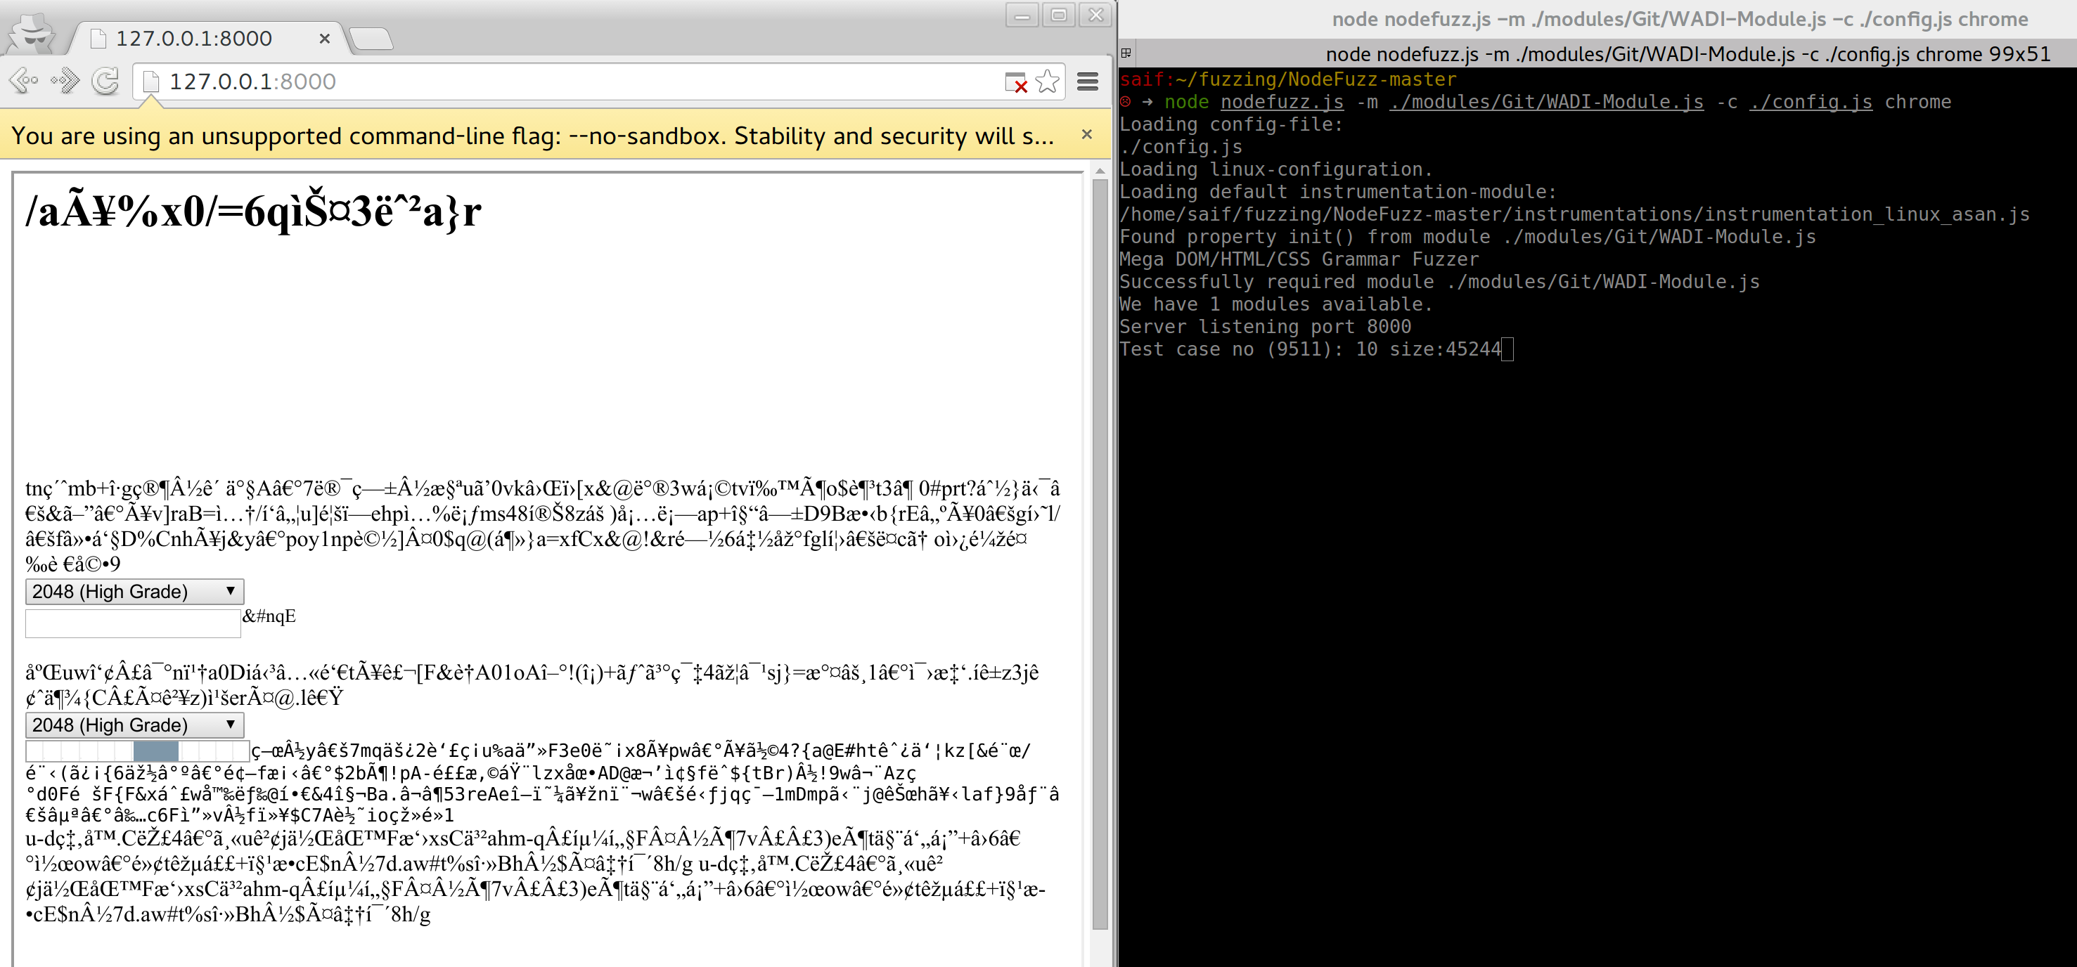2077x967 pixels.
Task: Click the scroll-up arrow of the page
Action: coord(1099,171)
